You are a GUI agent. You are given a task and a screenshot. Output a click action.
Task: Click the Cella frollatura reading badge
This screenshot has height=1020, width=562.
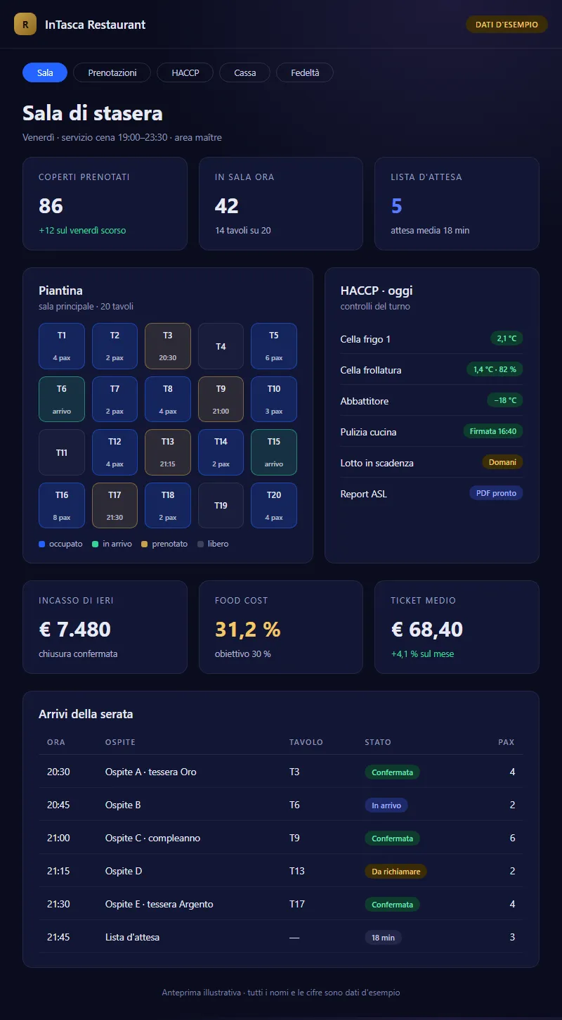(x=495, y=370)
